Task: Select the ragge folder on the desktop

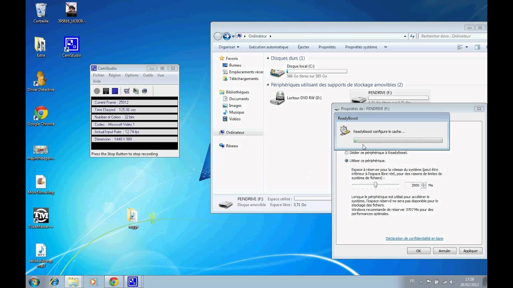Action: coord(133,218)
